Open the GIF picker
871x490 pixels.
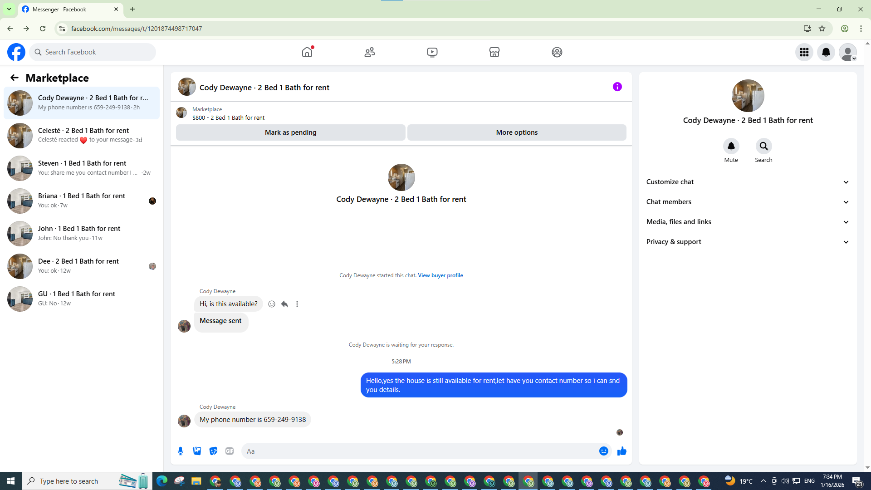pyautogui.click(x=230, y=451)
